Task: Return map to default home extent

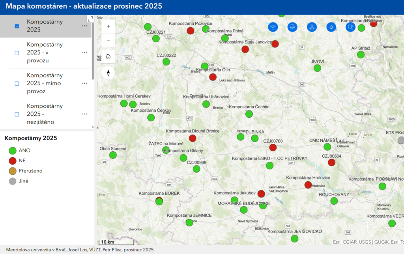Action: coord(108,56)
